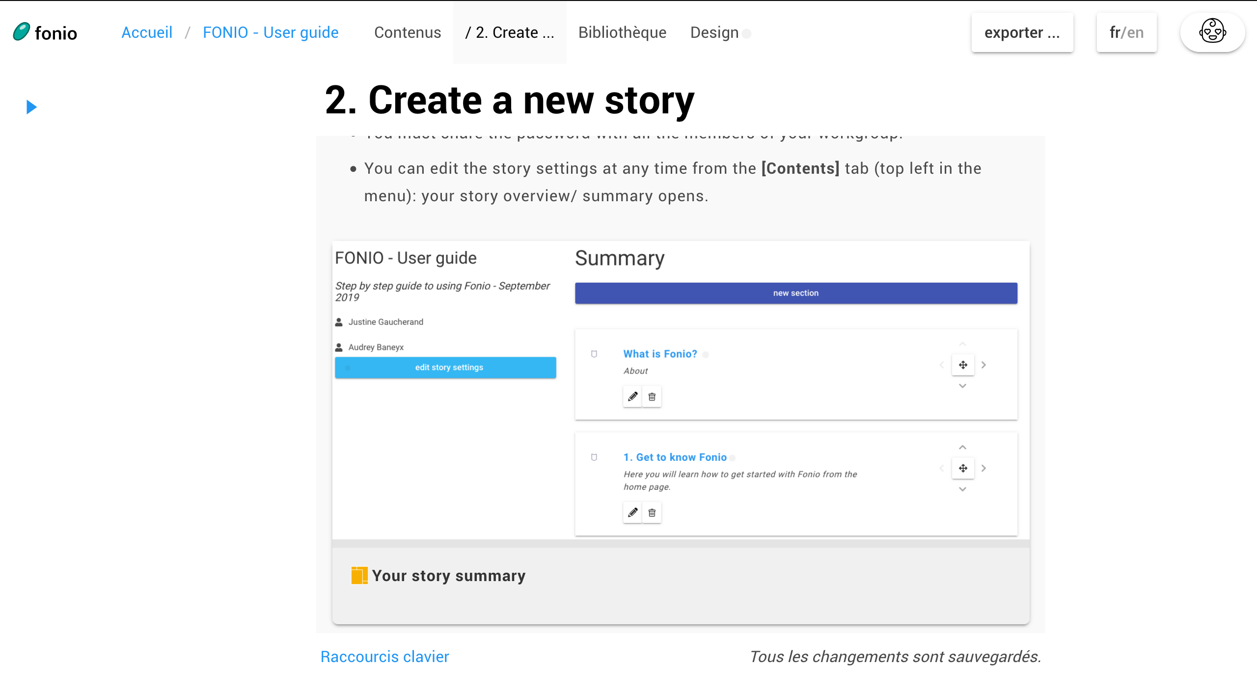The image size is (1257, 692).
Task: Click down chevron for Get to know Fonio
Action: [x=963, y=489]
